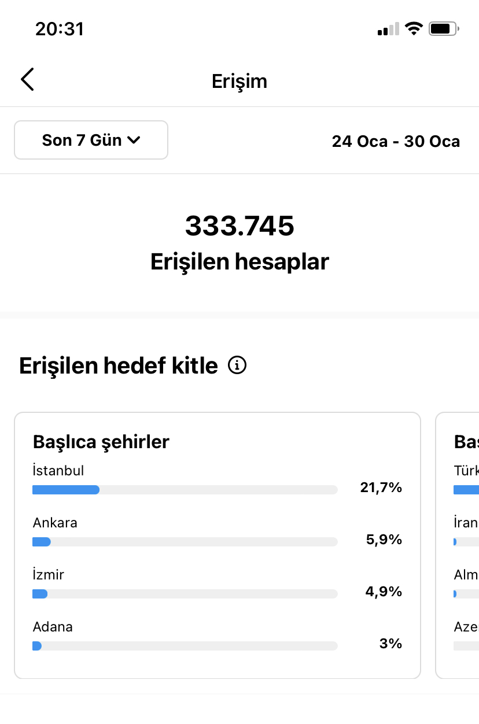Open the Son 7 Gün dropdown
The image size is (479, 724).
click(91, 140)
